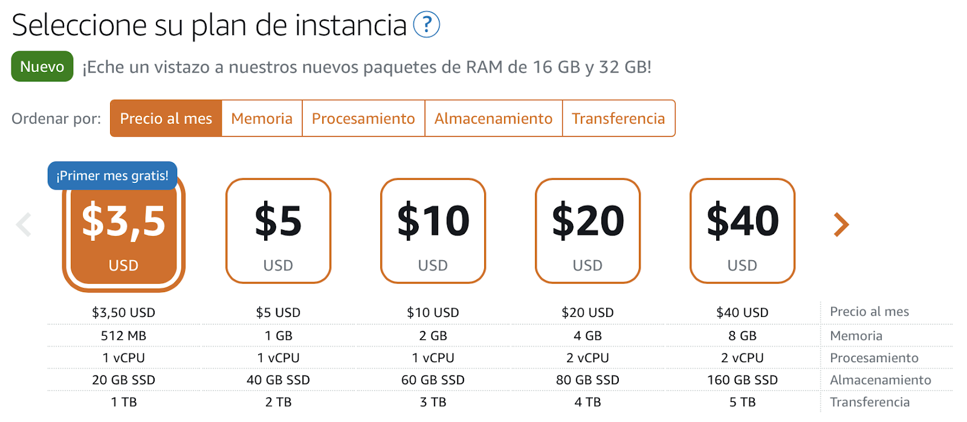Sort plans by Almacenamiento
The height and width of the screenshot is (422, 967).
493,118
